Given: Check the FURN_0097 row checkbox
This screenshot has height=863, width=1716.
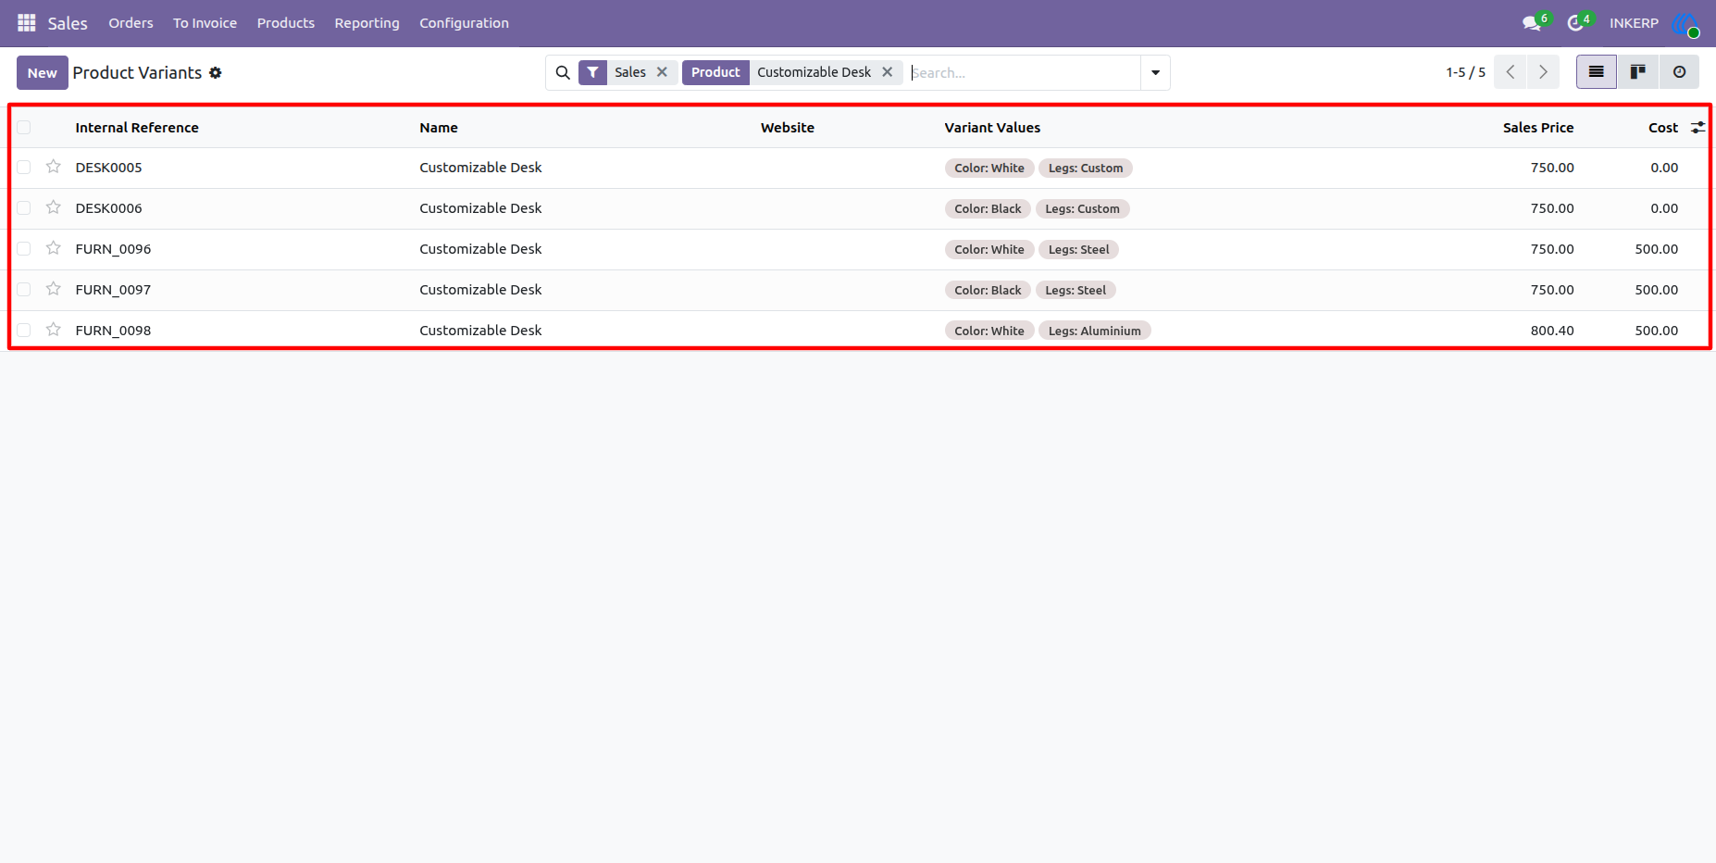Looking at the screenshot, I should point(24,290).
